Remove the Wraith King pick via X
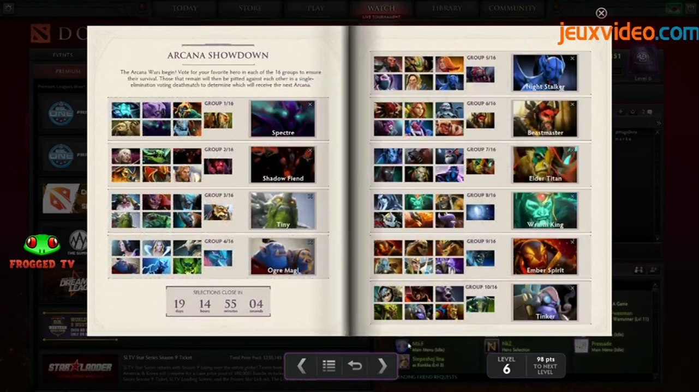The image size is (699, 392). (572, 196)
